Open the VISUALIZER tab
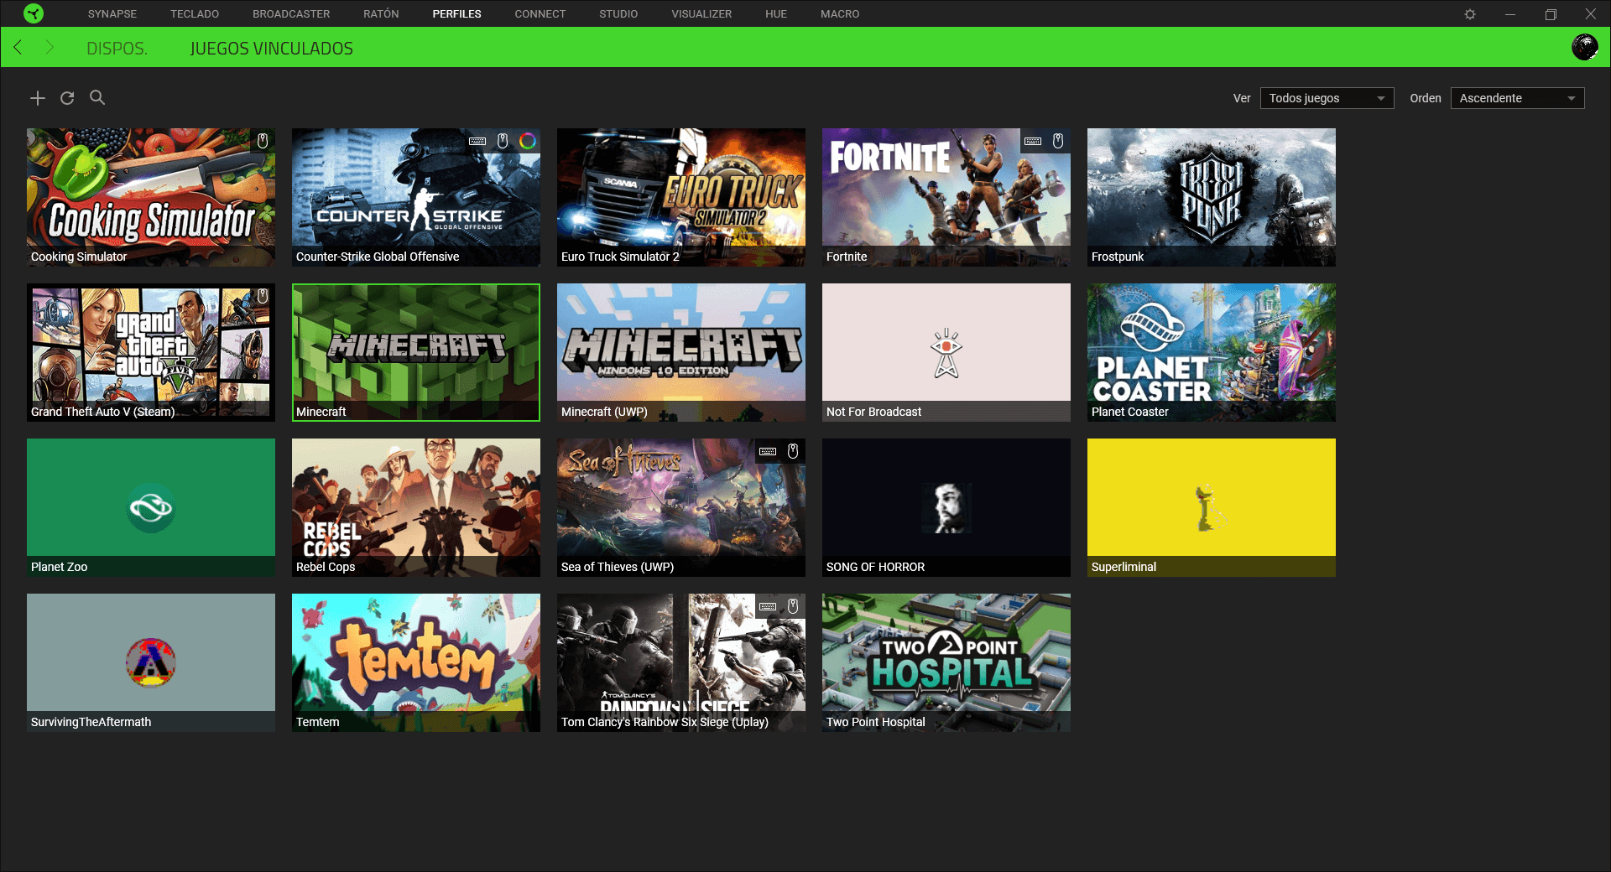1611x872 pixels. [x=701, y=14]
